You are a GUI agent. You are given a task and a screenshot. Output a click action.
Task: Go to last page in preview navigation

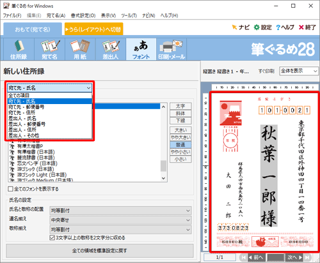pos(307,257)
